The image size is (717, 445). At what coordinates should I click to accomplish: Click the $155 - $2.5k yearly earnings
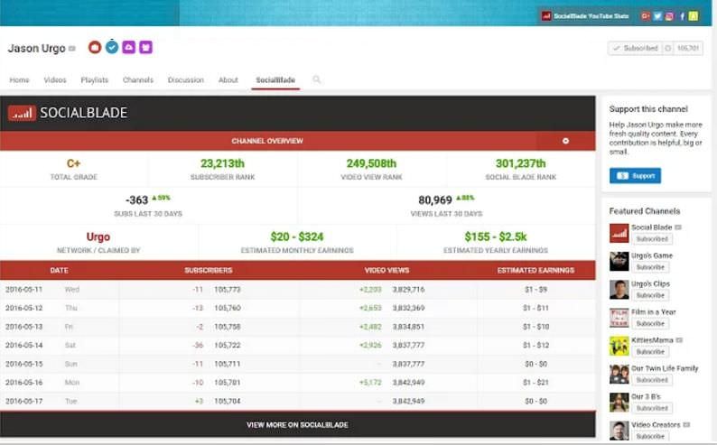point(496,236)
